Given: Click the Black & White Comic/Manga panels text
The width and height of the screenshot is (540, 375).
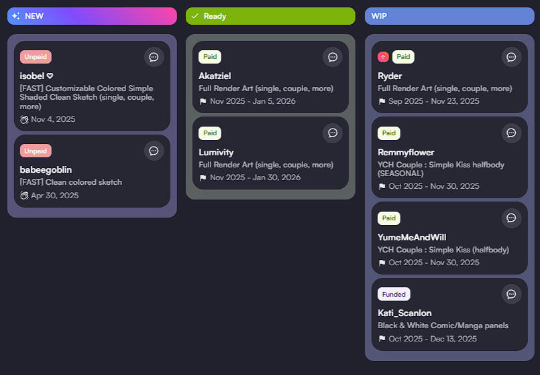Looking at the screenshot, I should (443, 325).
